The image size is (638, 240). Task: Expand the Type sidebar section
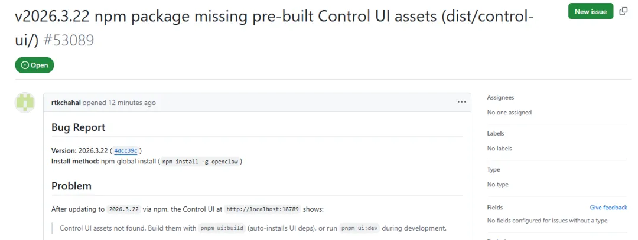494,170
